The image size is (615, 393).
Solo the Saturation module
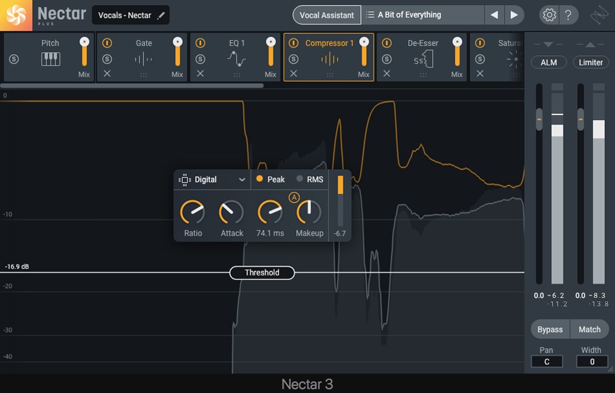(480, 59)
